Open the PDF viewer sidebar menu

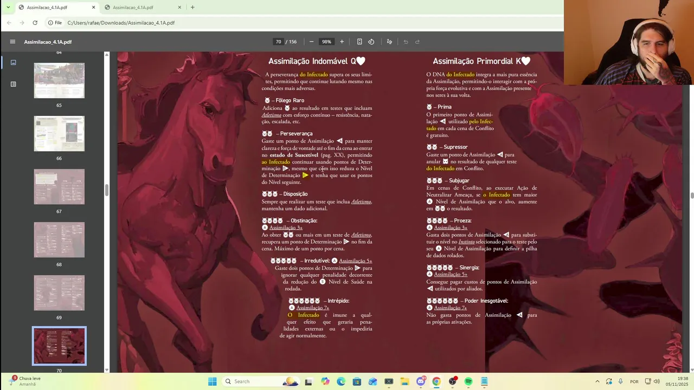click(x=12, y=42)
